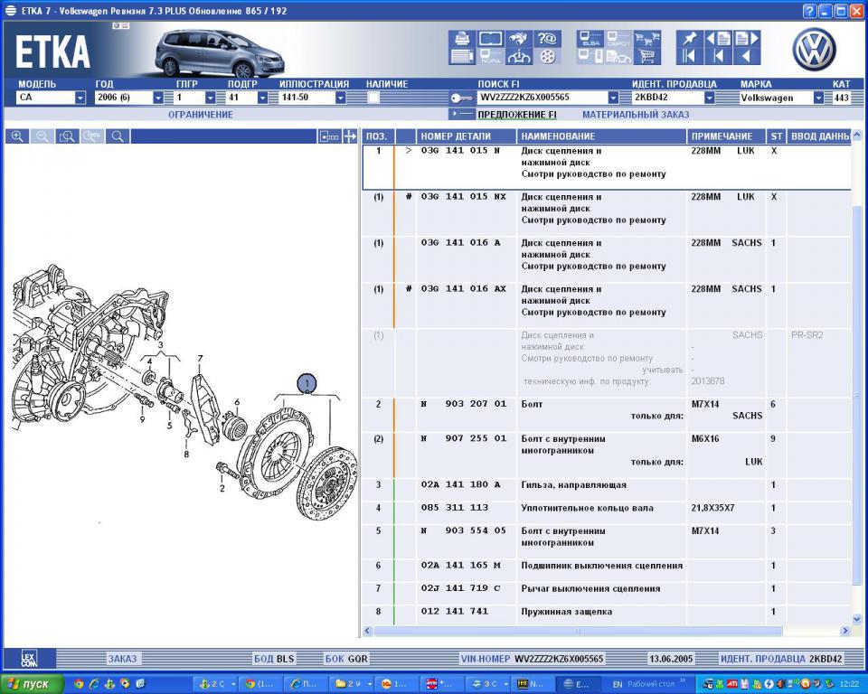868x694 pixels.
Task: Click the LexCom logo in status bar
Action: 29,658
